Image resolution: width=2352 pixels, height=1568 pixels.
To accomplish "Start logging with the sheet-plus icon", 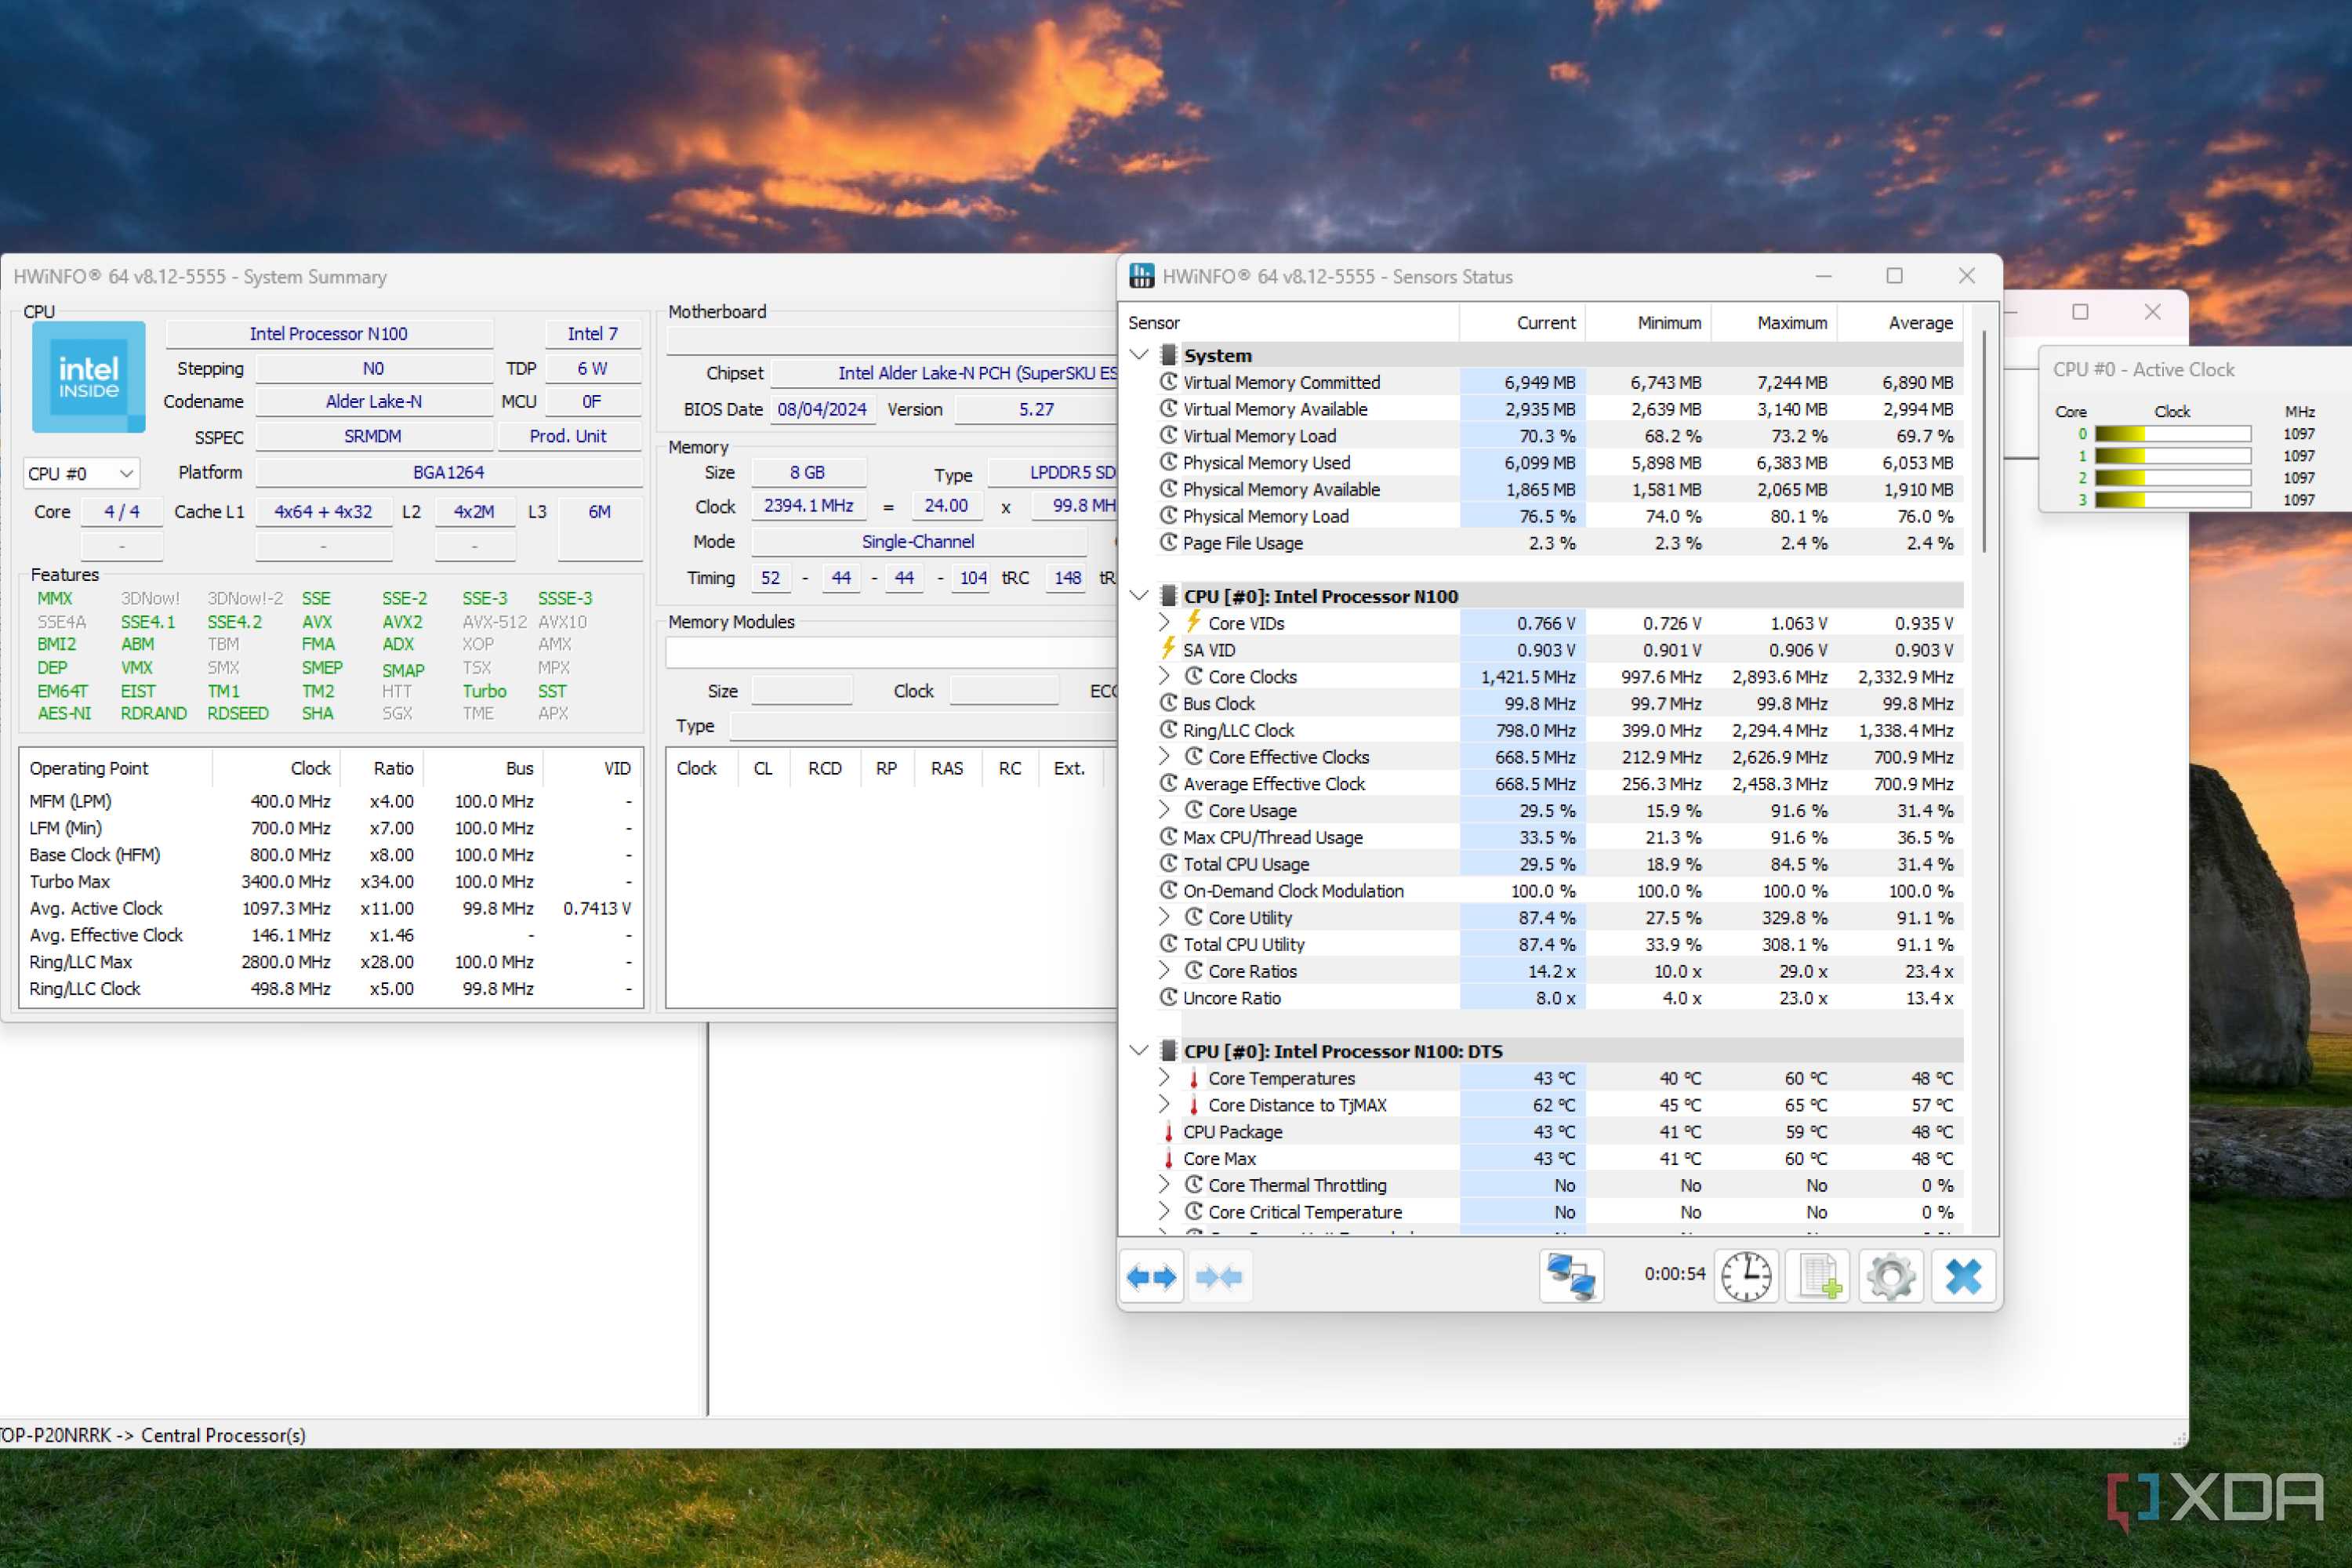I will point(1818,1276).
